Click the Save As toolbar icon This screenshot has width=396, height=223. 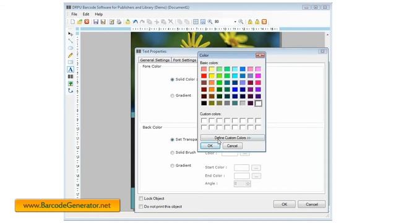[103, 22]
